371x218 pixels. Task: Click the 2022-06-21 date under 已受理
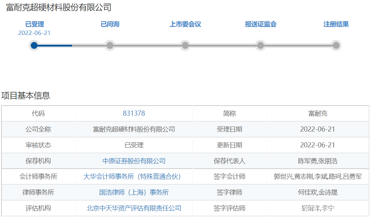(35, 33)
